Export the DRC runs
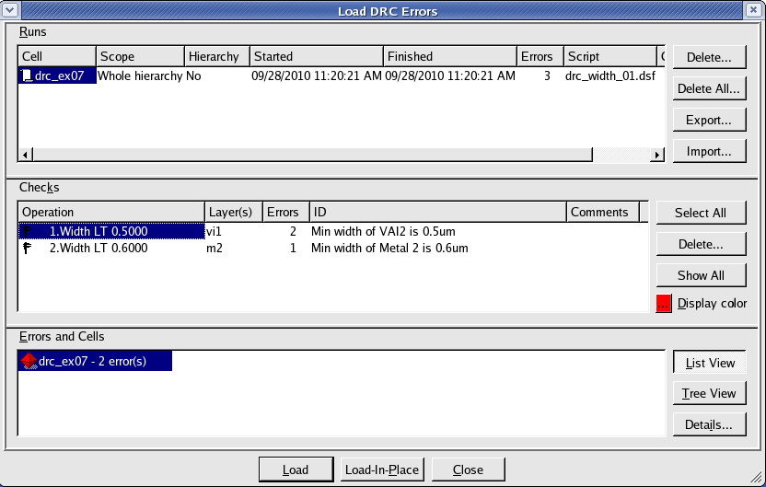766x487 pixels. coord(708,120)
